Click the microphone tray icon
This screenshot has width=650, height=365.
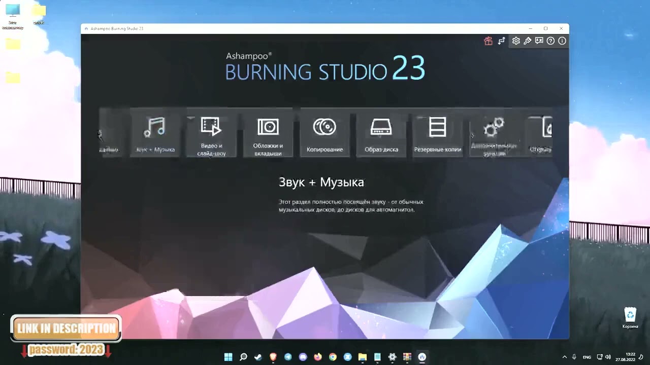click(574, 357)
